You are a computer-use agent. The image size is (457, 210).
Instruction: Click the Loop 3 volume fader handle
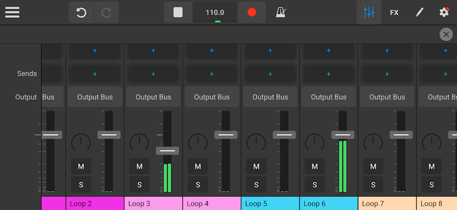coord(168,151)
